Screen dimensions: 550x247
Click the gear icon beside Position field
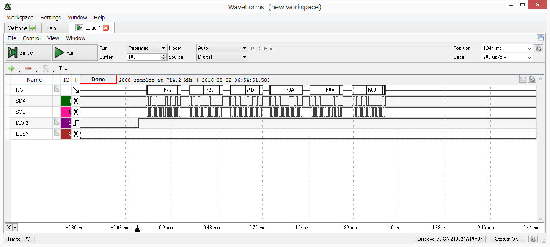pyautogui.click(x=539, y=48)
